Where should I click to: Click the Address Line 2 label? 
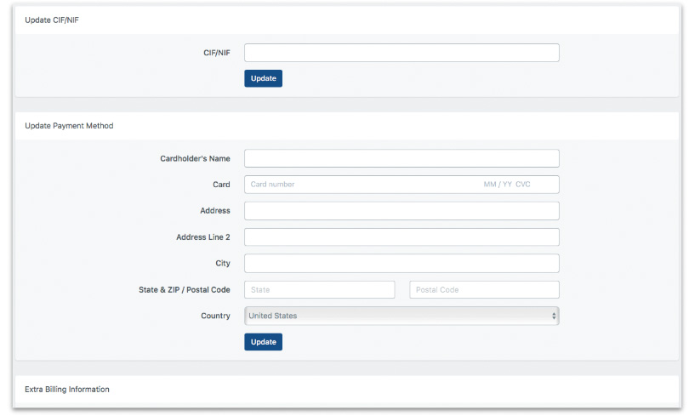(203, 237)
